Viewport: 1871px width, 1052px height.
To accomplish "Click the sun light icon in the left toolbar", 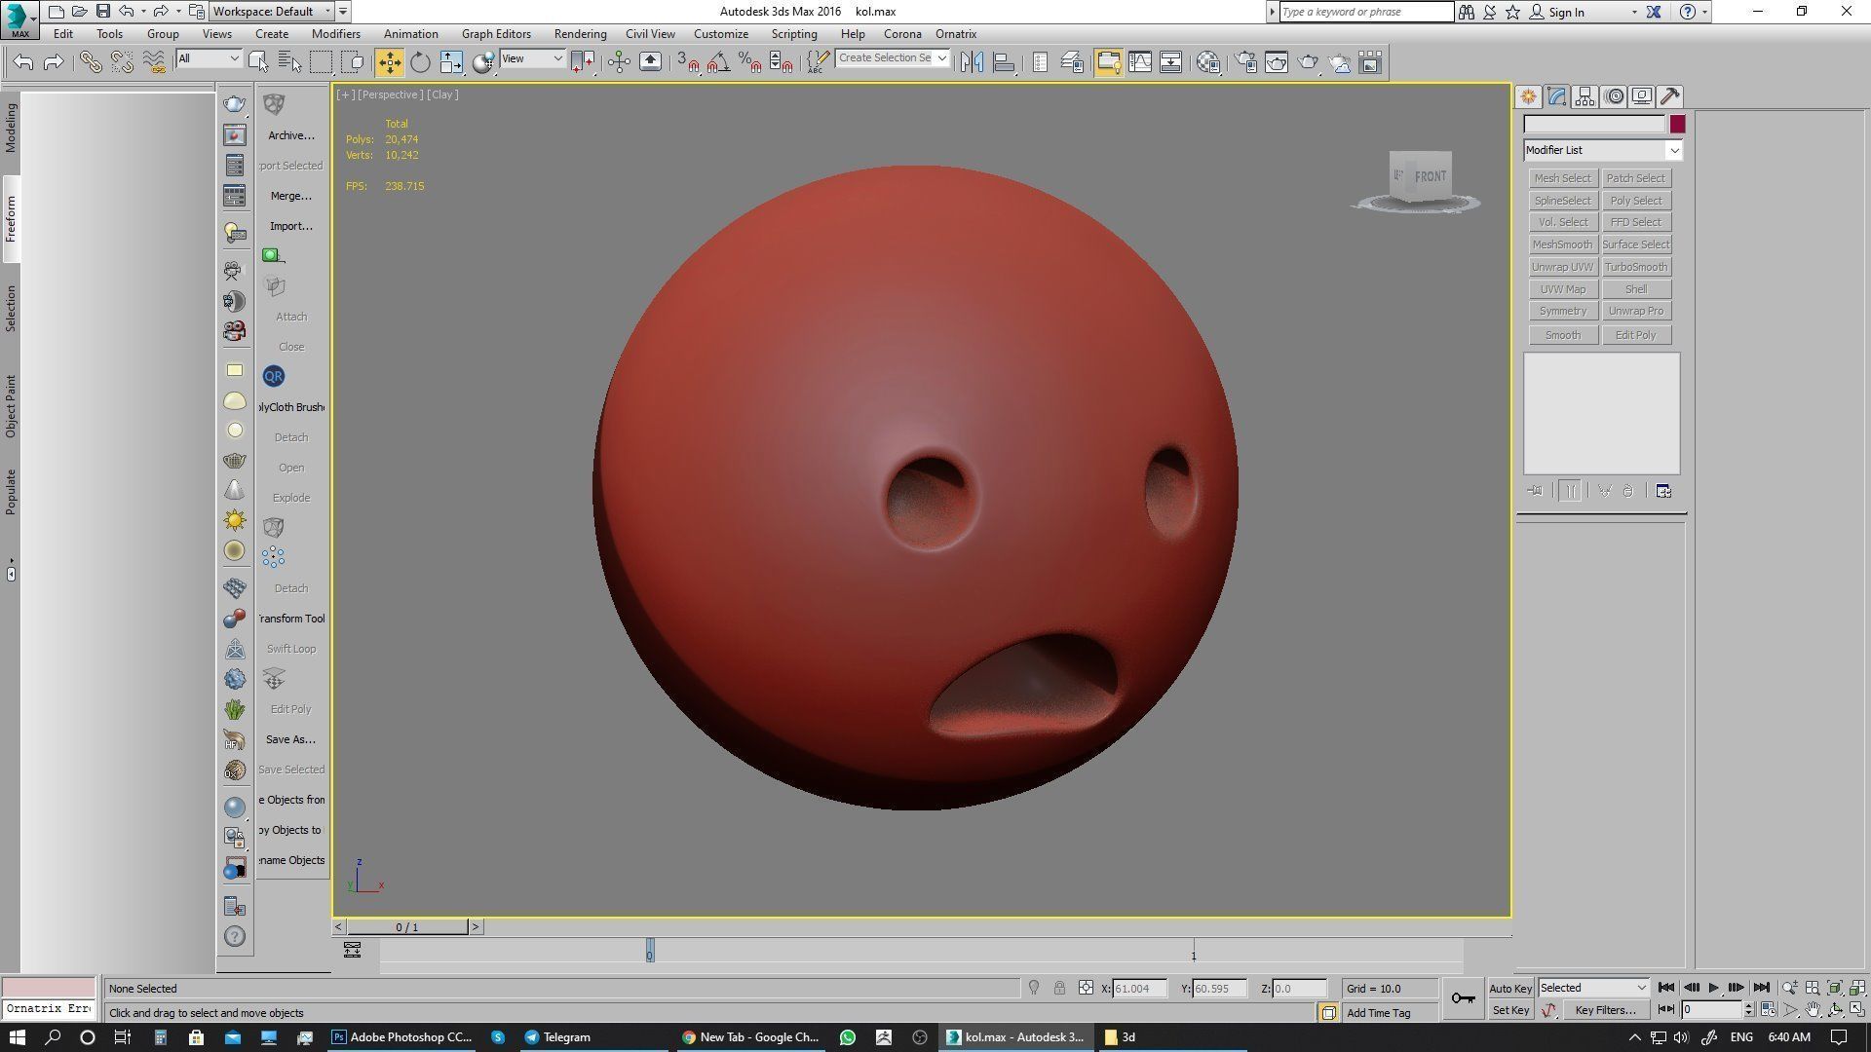I will click(235, 520).
